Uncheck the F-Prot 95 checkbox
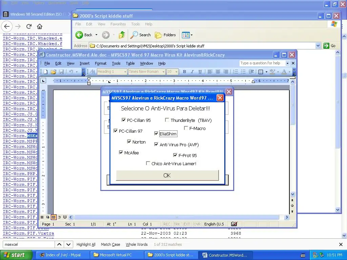The height and width of the screenshot is (260, 347). [175, 155]
